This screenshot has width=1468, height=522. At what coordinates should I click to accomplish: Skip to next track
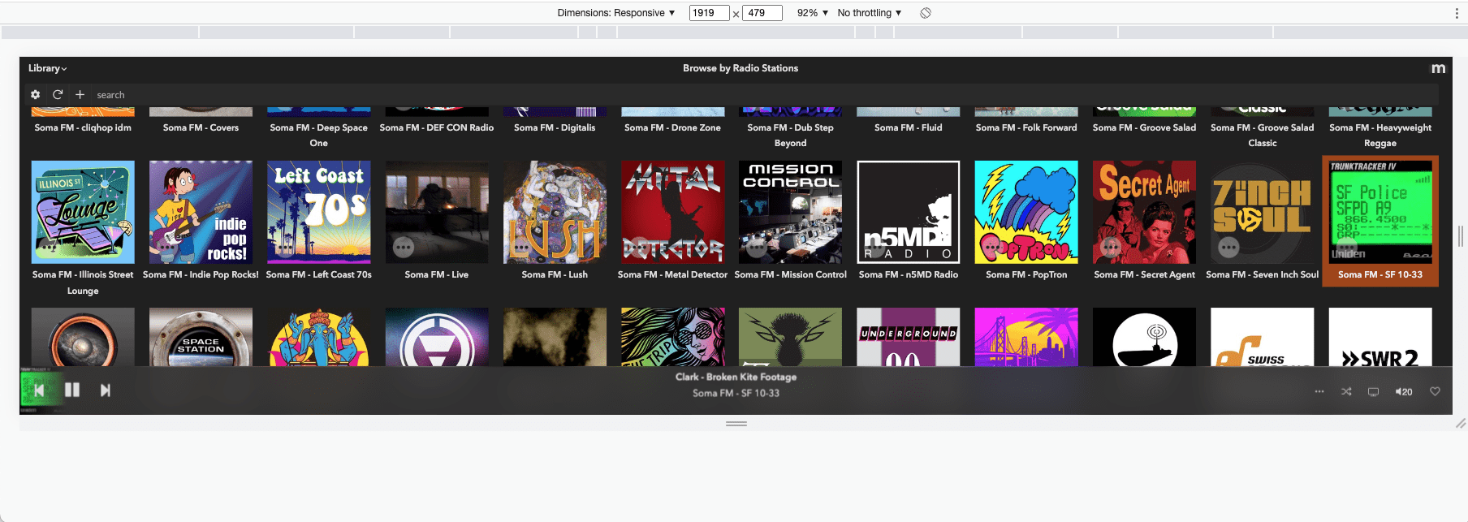point(105,390)
